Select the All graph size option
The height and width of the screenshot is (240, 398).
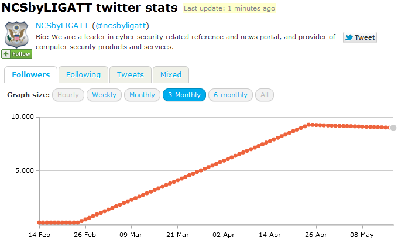[265, 95]
